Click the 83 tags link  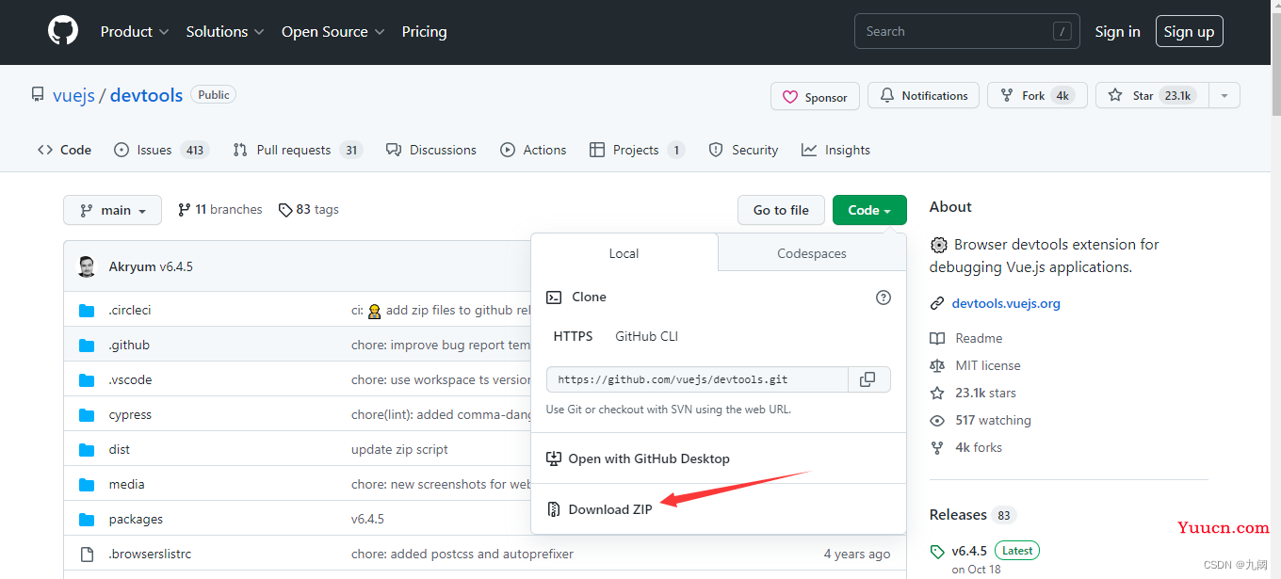click(x=309, y=209)
